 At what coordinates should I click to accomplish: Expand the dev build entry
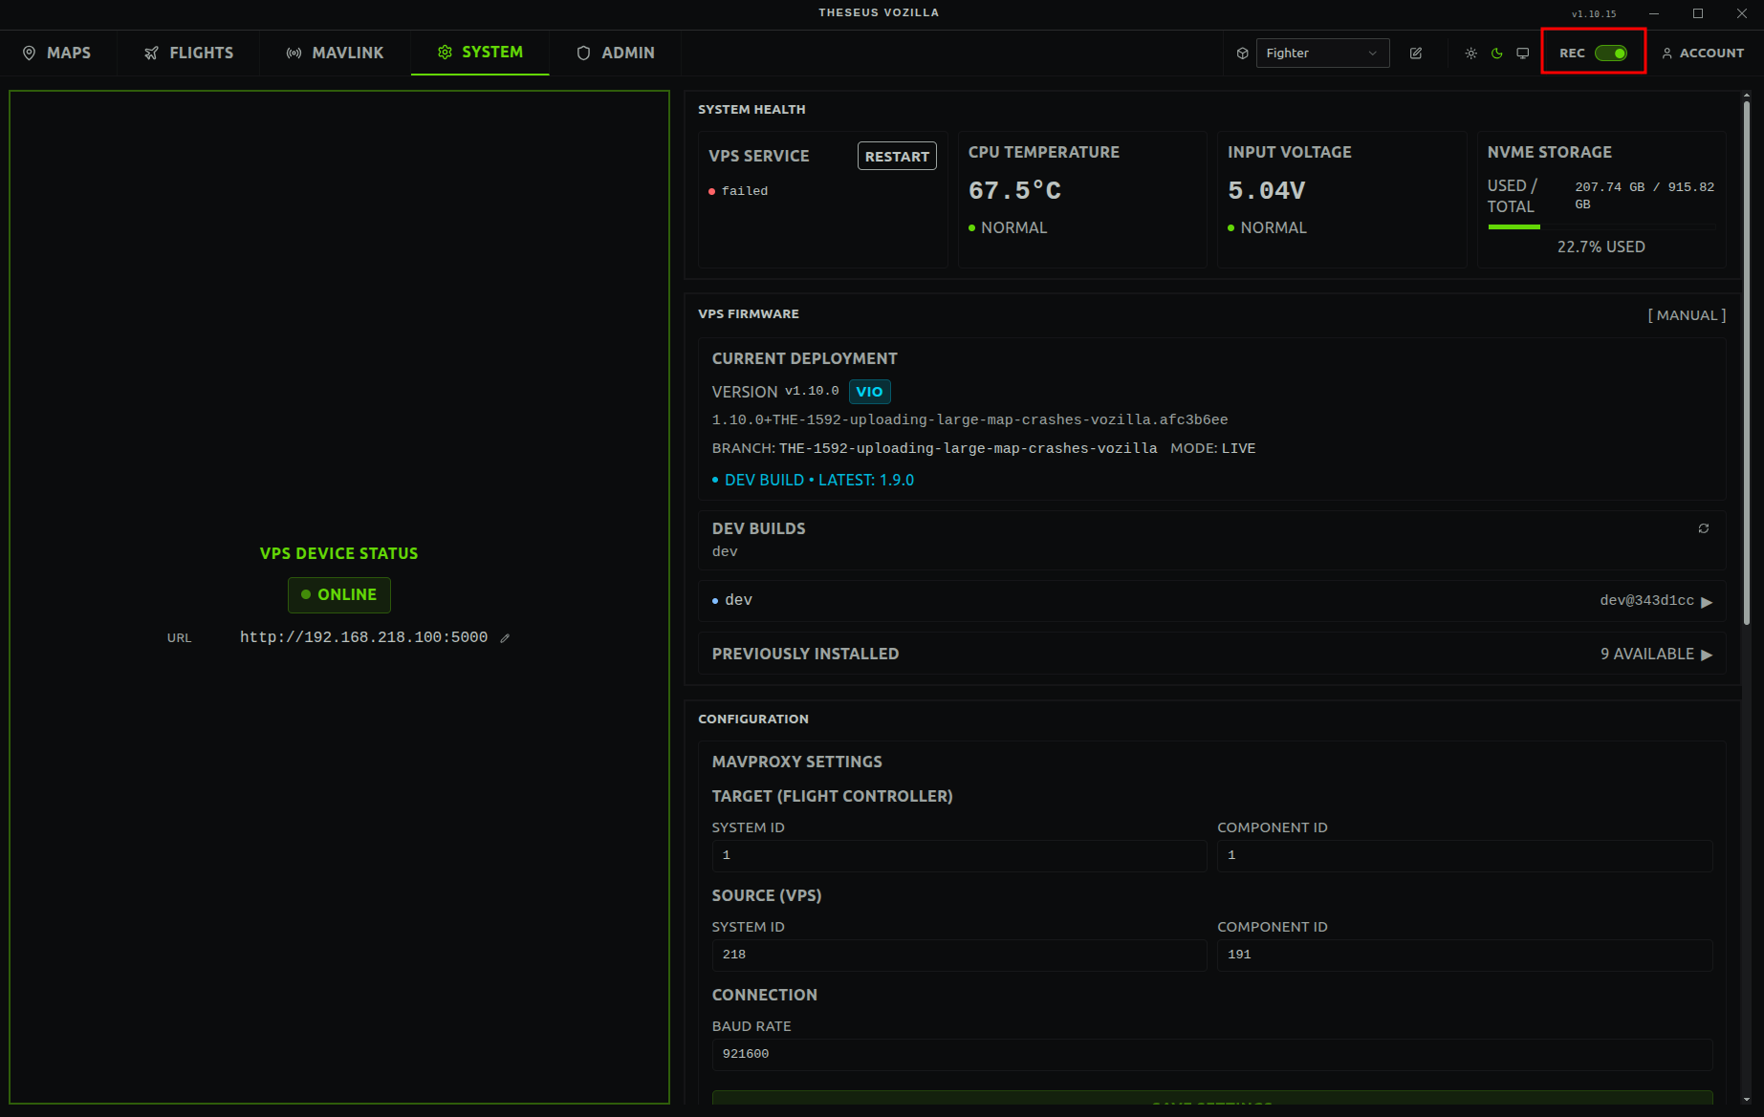click(1706, 601)
